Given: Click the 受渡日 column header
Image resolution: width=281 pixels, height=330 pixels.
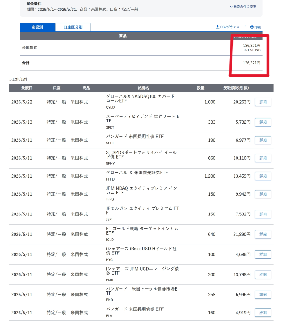Looking at the screenshot, I should coord(27,88).
